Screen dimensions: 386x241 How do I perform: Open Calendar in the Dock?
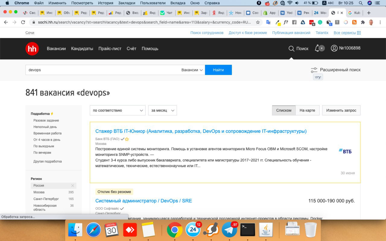[x=112, y=230]
